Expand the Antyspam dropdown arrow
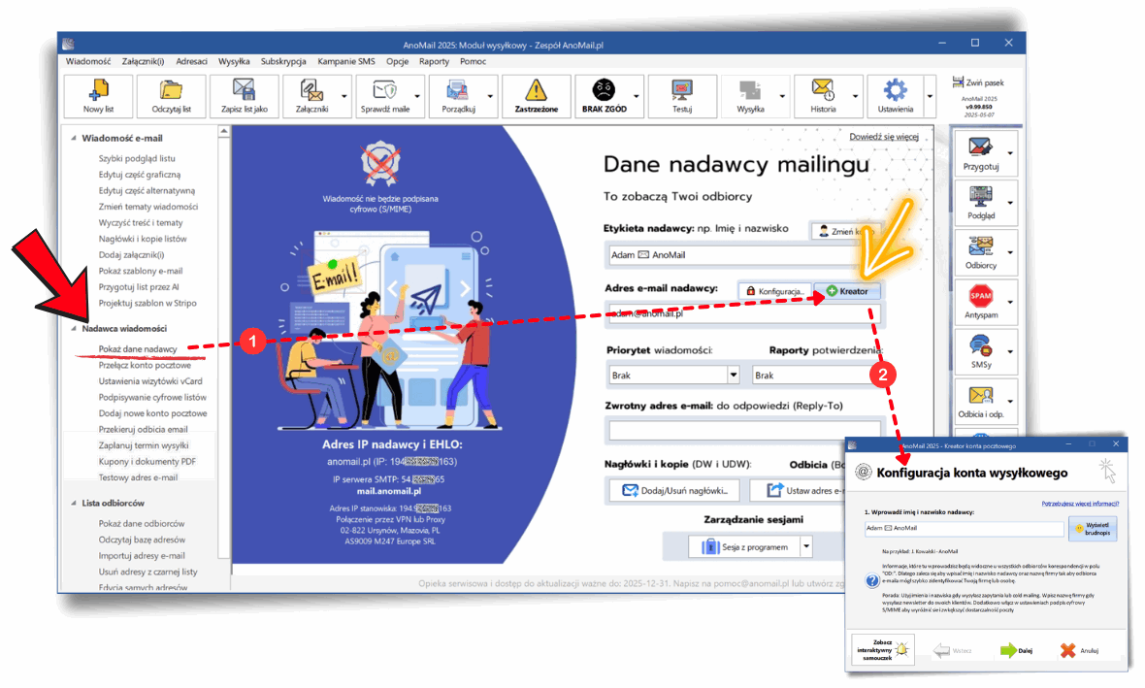 1011,303
